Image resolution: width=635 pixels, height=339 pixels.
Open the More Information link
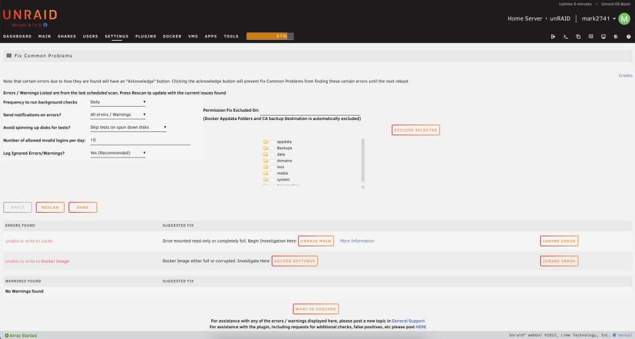tap(357, 241)
